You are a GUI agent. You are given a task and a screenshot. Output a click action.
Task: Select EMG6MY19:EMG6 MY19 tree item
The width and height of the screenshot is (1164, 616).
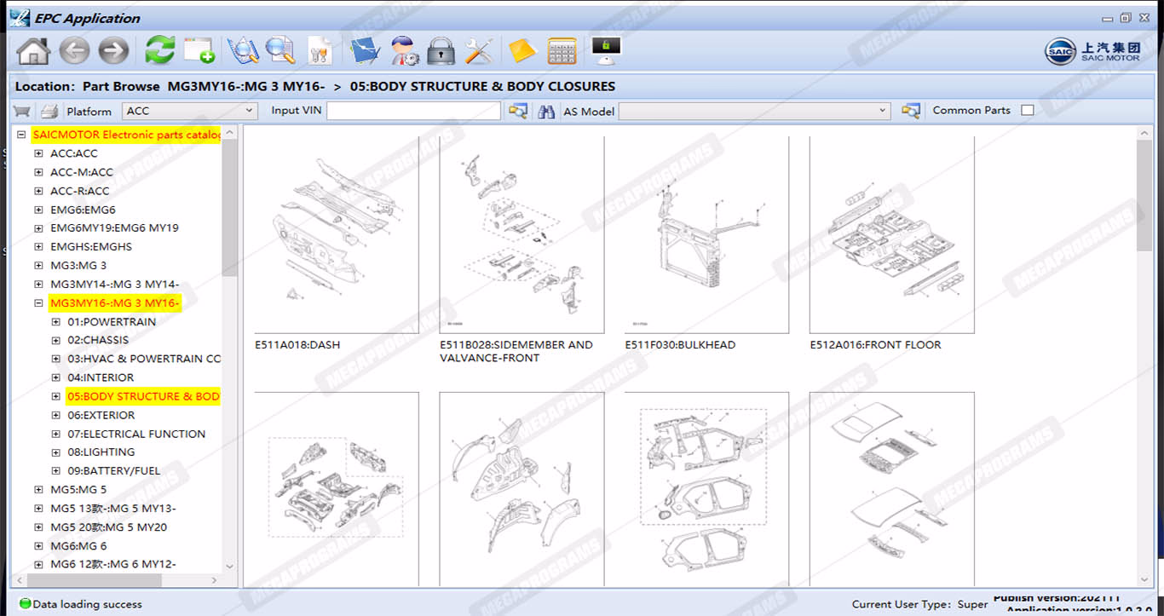114,227
